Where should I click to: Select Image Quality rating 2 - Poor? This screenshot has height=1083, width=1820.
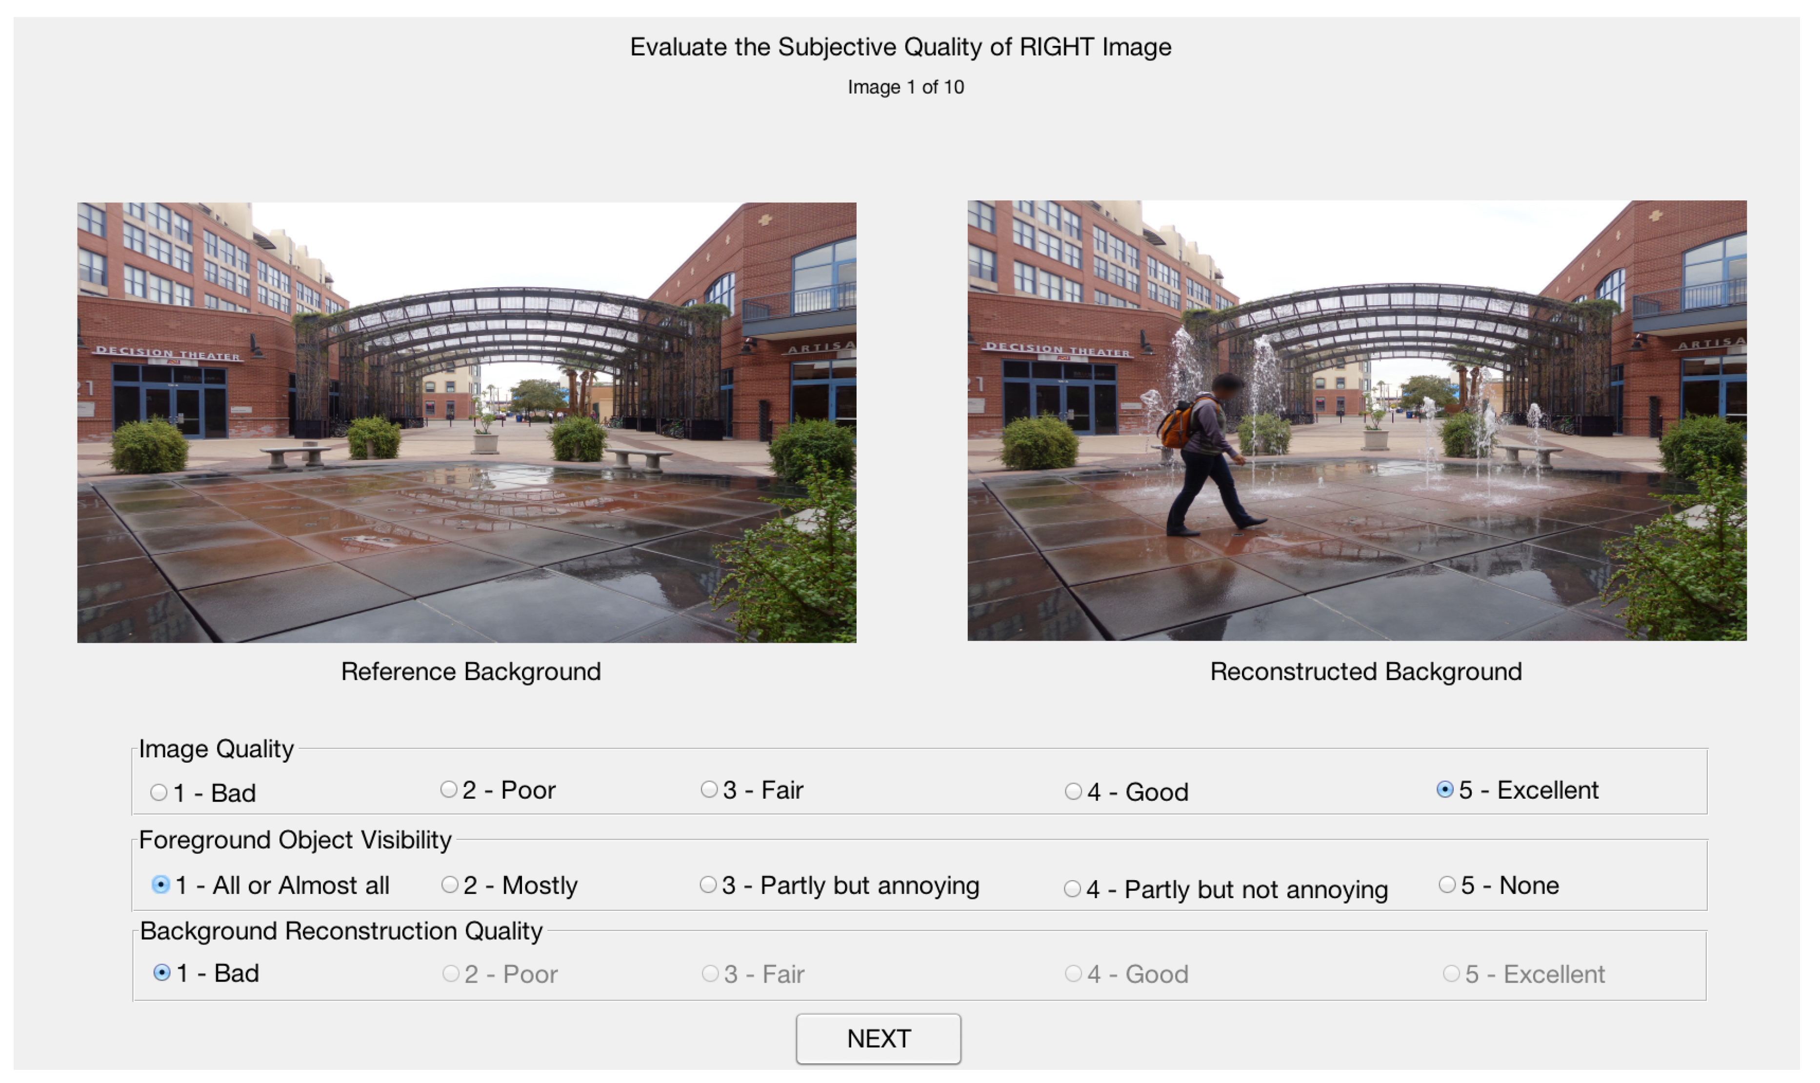449,789
